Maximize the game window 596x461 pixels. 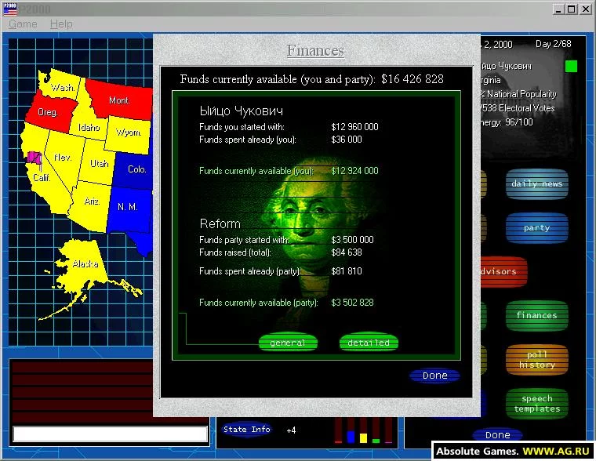tap(571, 9)
